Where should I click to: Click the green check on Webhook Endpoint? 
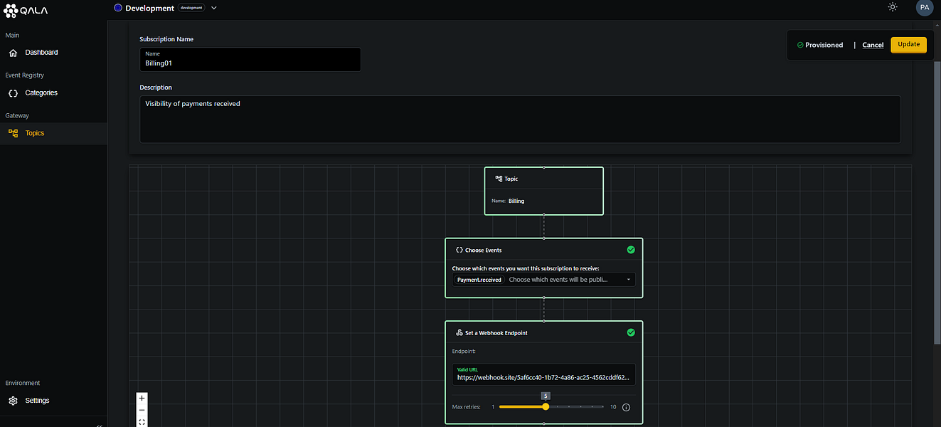coord(630,332)
